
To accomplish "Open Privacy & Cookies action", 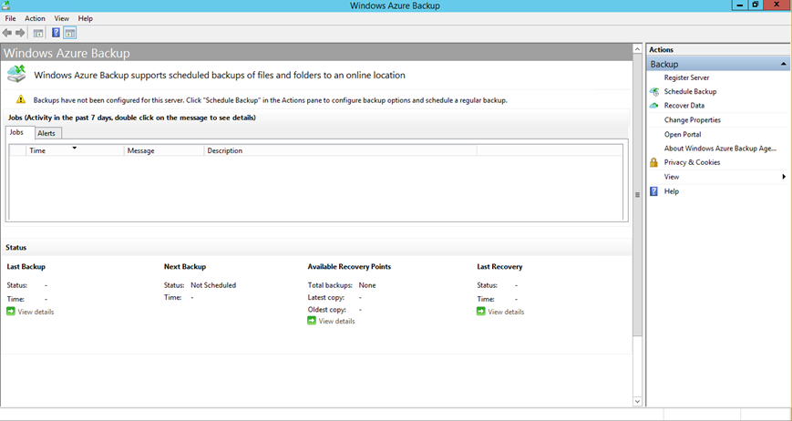I will coord(692,162).
